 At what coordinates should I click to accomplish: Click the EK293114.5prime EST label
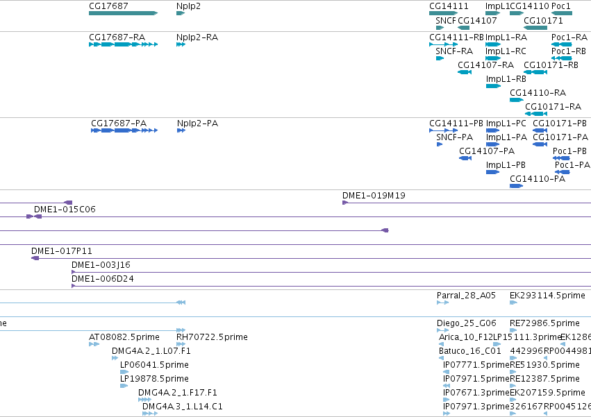(x=547, y=296)
